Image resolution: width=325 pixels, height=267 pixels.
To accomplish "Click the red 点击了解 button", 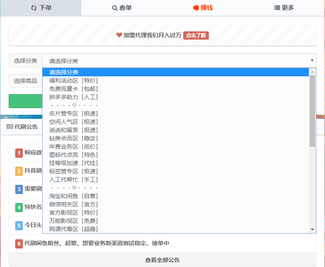I will 196,35.
